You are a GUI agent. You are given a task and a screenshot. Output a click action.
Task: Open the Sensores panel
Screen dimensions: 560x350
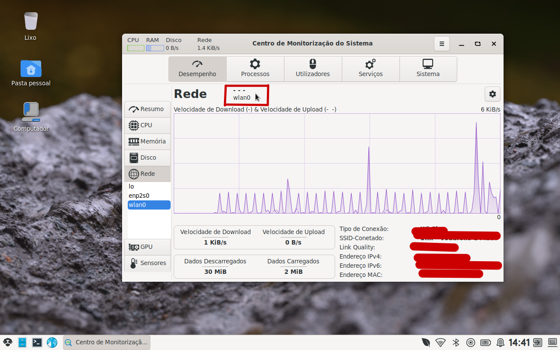[151, 263]
